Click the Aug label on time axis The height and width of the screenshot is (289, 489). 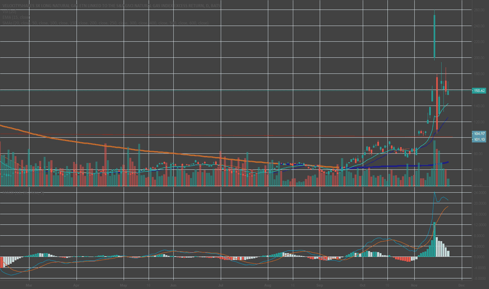[268, 285]
